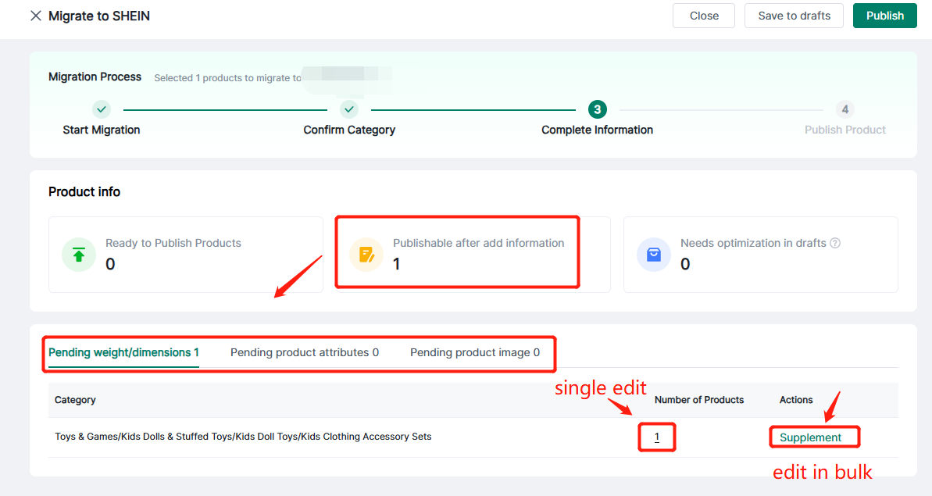Click the product count link 1
The height and width of the screenshot is (496, 932).
(x=656, y=437)
